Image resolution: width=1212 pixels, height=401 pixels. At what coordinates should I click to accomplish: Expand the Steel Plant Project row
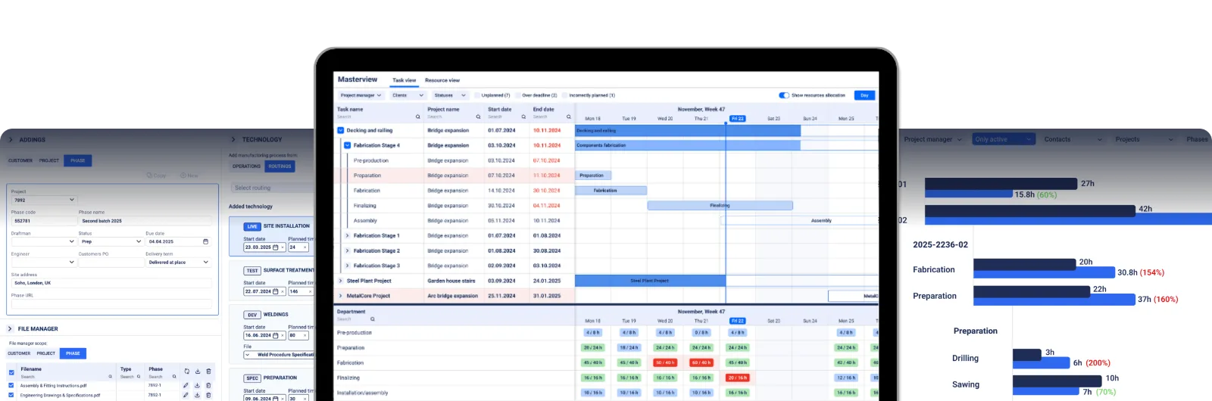[341, 281]
